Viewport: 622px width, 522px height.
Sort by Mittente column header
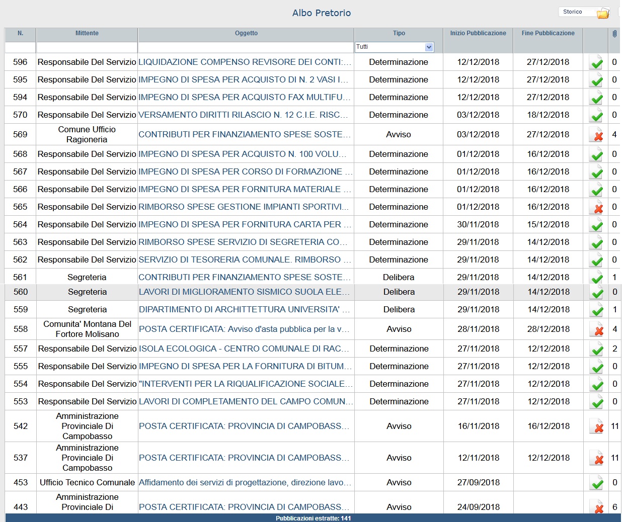pos(87,33)
